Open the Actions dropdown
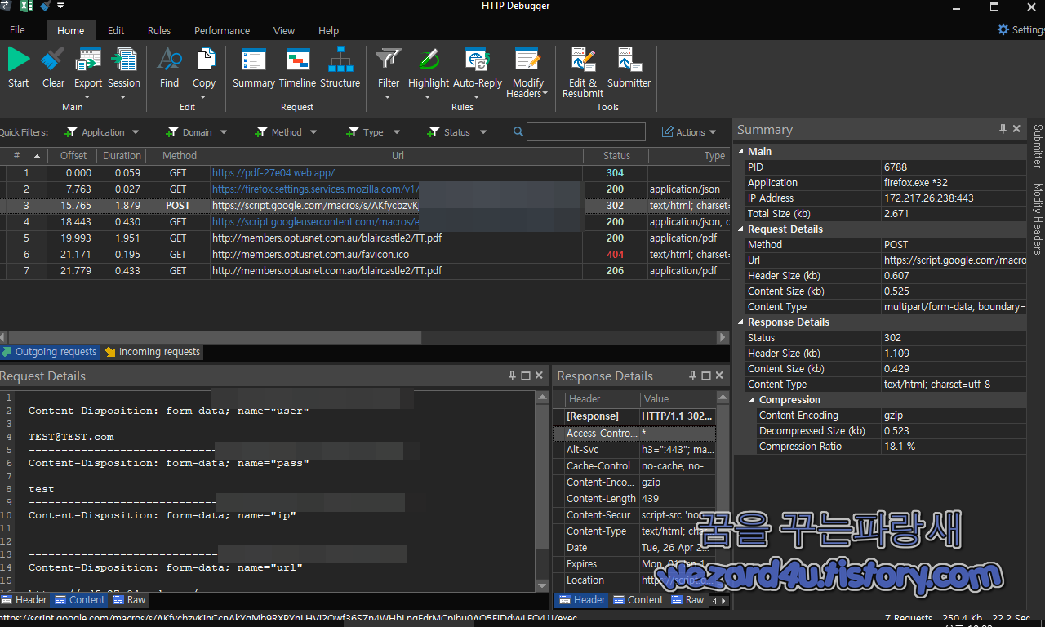This screenshot has height=627, width=1045. pyautogui.click(x=689, y=131)
